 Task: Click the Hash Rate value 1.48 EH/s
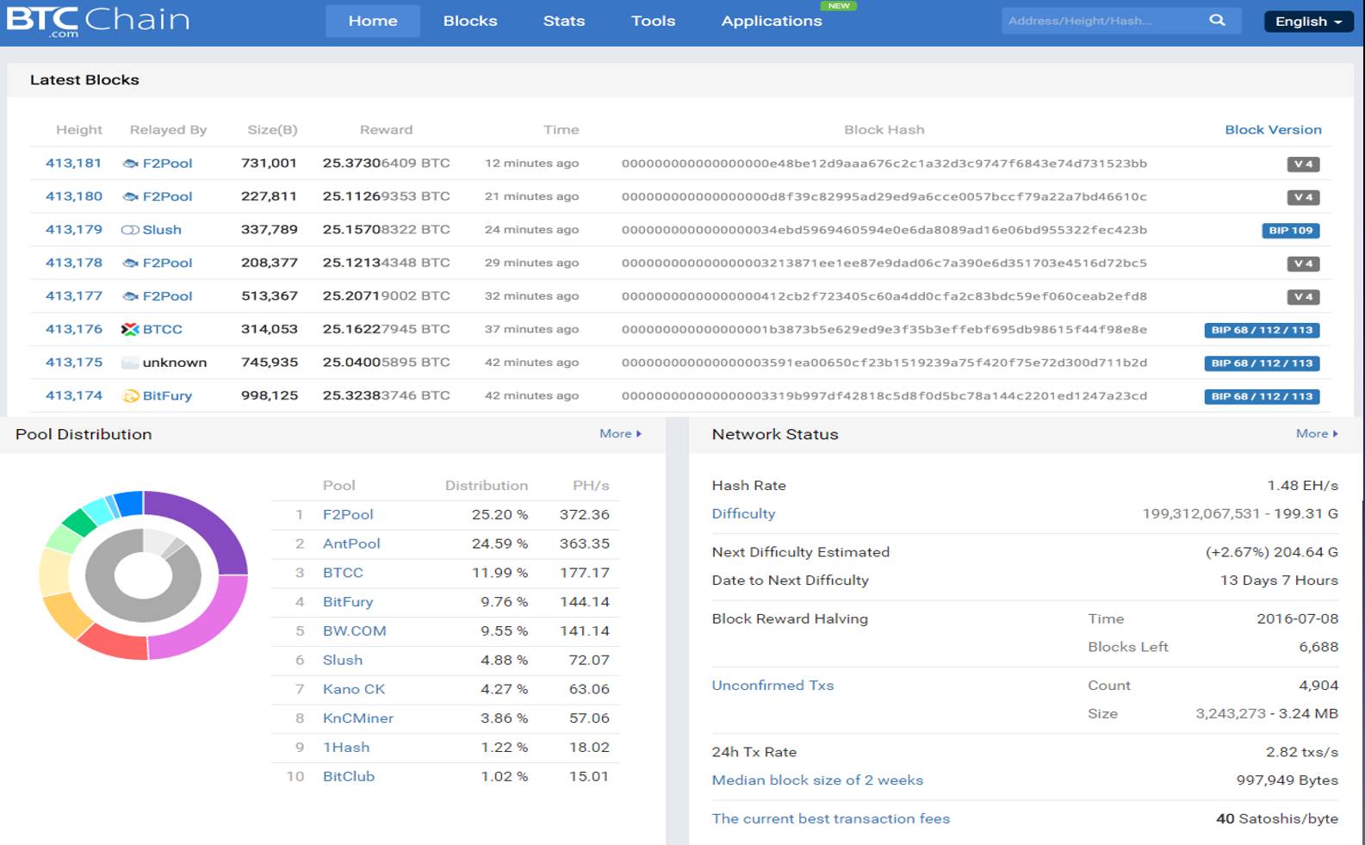click(x=1302, y=485)
